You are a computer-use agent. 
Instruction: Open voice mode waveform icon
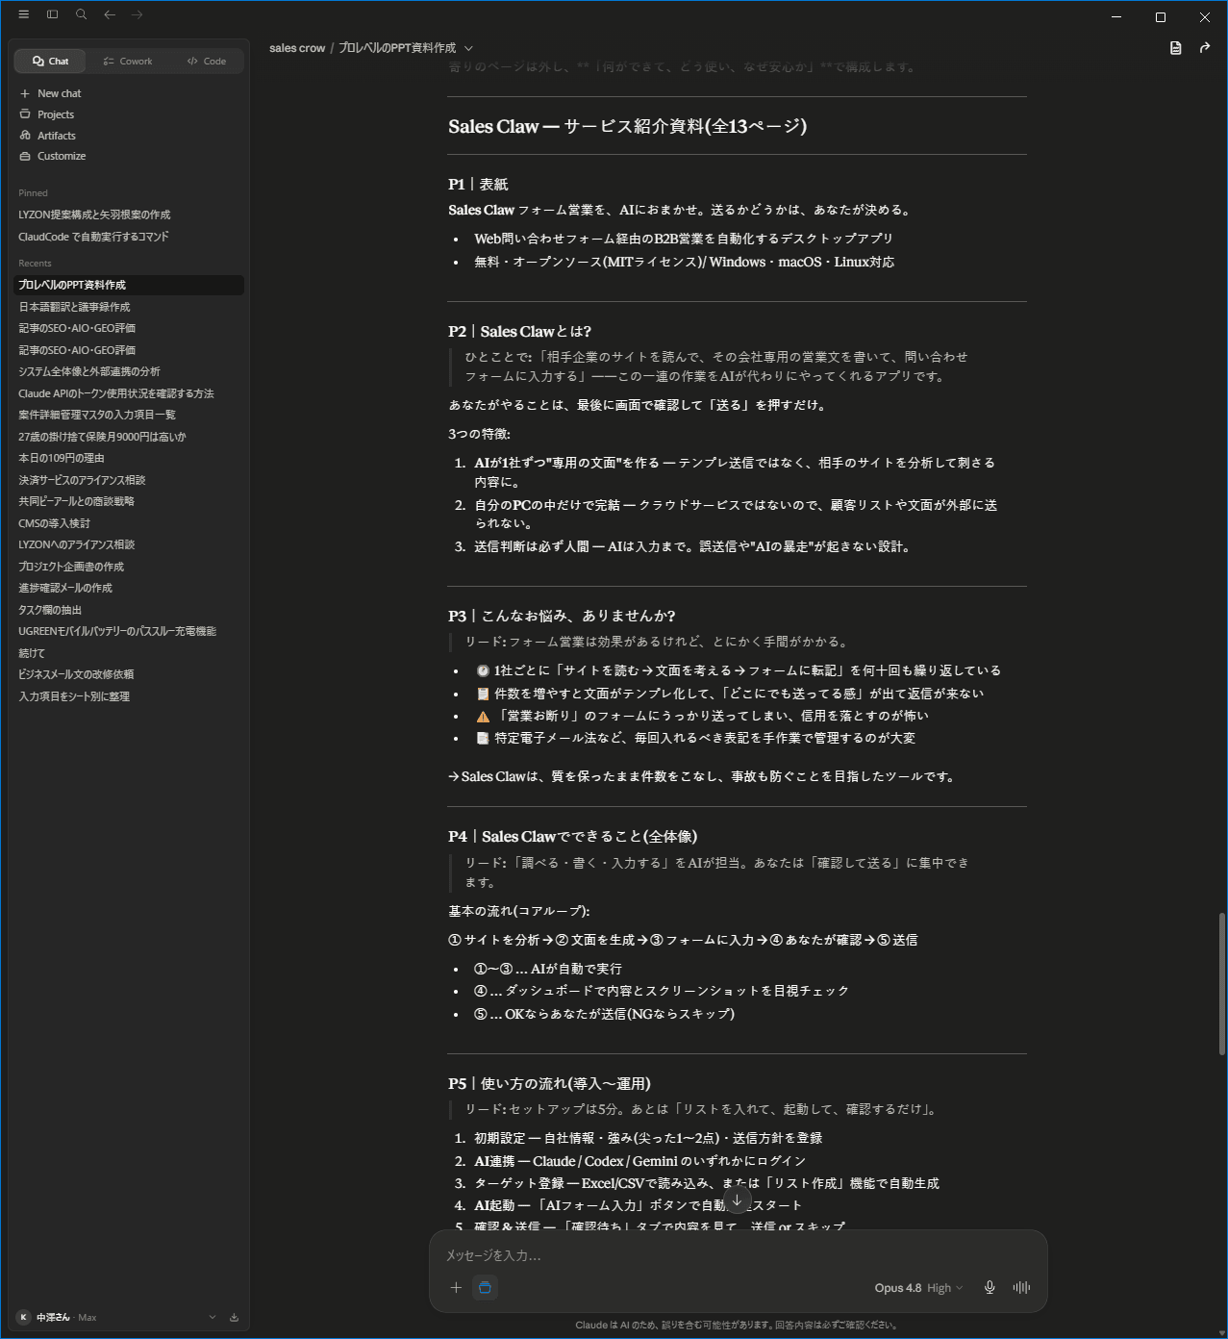tap(1021, 1287)
